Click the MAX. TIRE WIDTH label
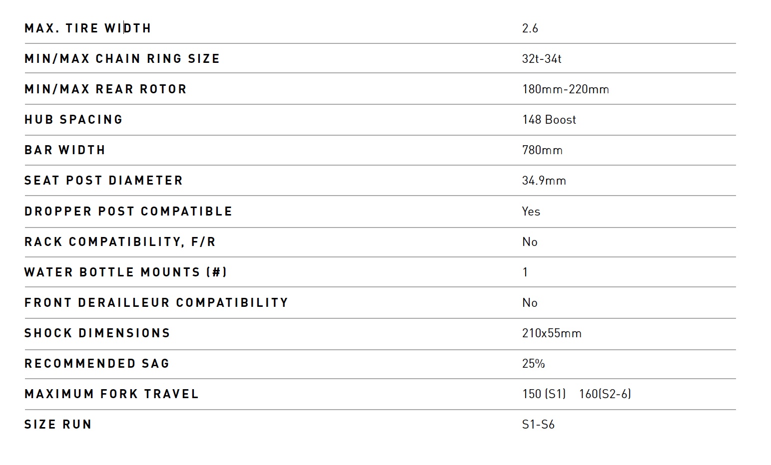The width and height of the screenshot is (771, 465). (x=87, y=28)
